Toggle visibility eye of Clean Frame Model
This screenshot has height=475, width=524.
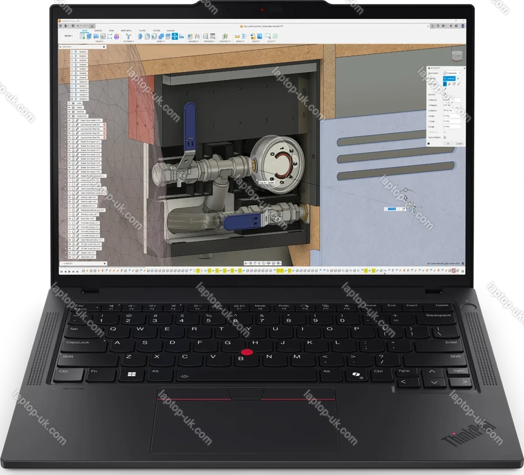70,121
